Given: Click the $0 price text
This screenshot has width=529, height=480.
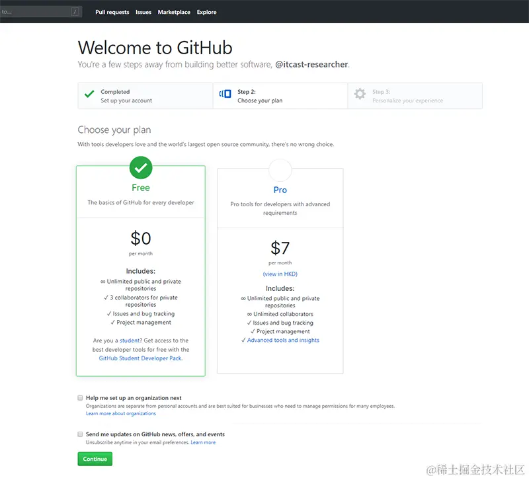Looking at the screenshot, I should (x=141, y=238).
